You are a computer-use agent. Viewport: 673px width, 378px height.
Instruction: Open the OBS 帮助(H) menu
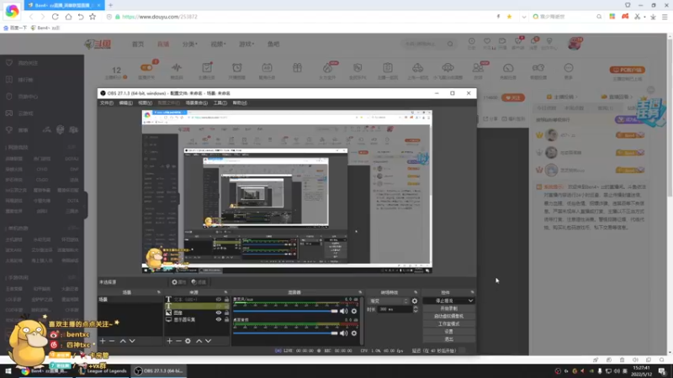240,102
